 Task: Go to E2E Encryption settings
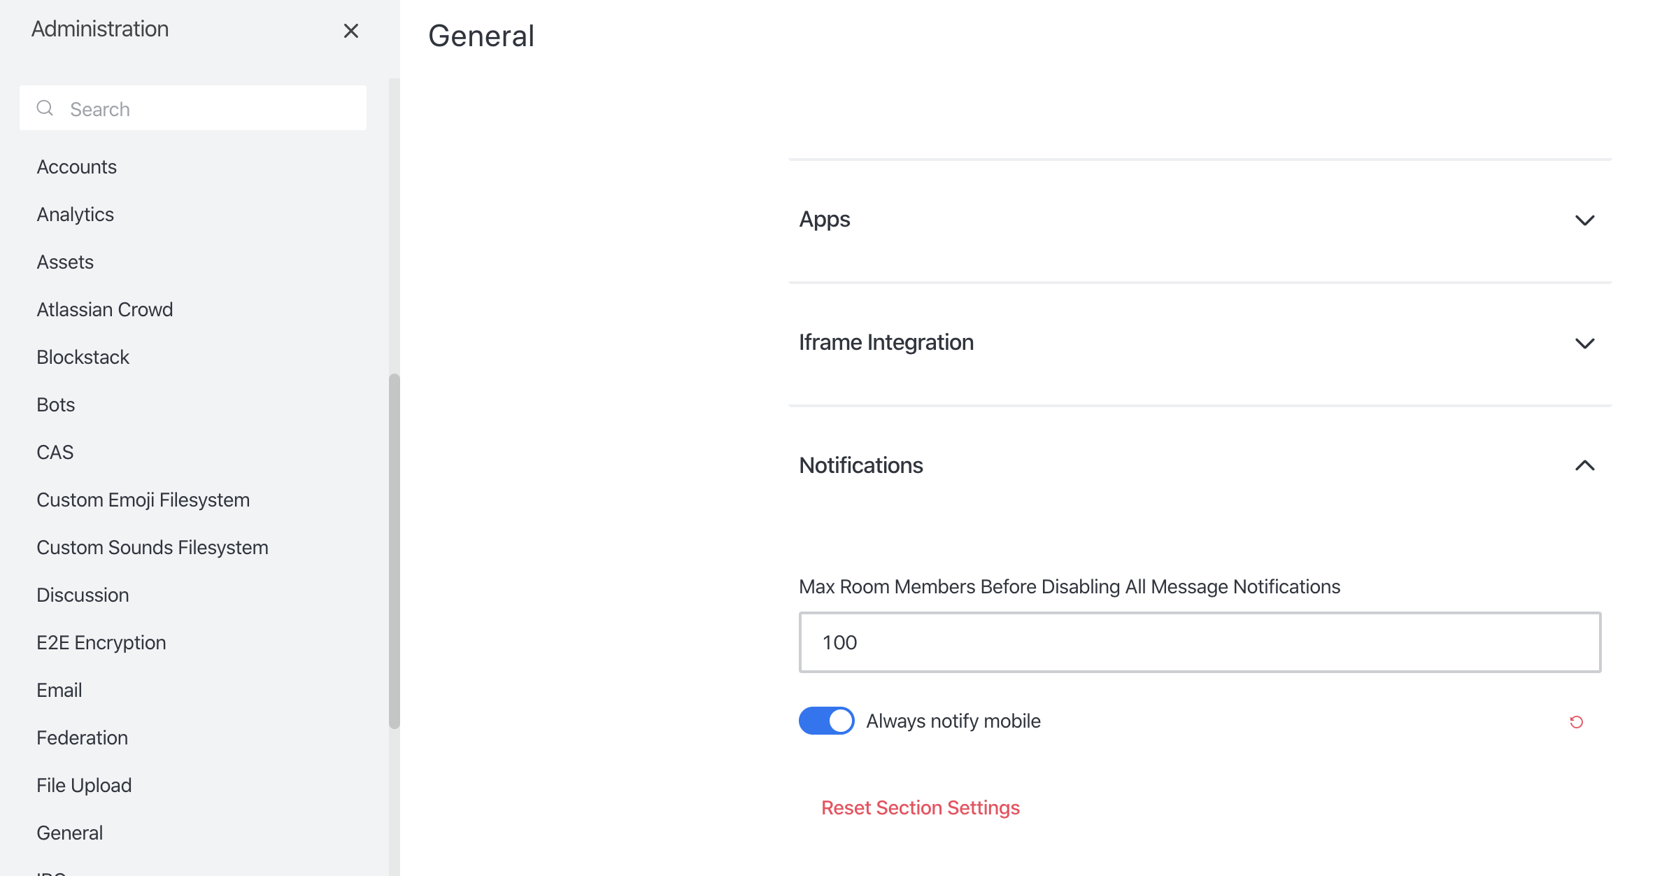[101, 642]
